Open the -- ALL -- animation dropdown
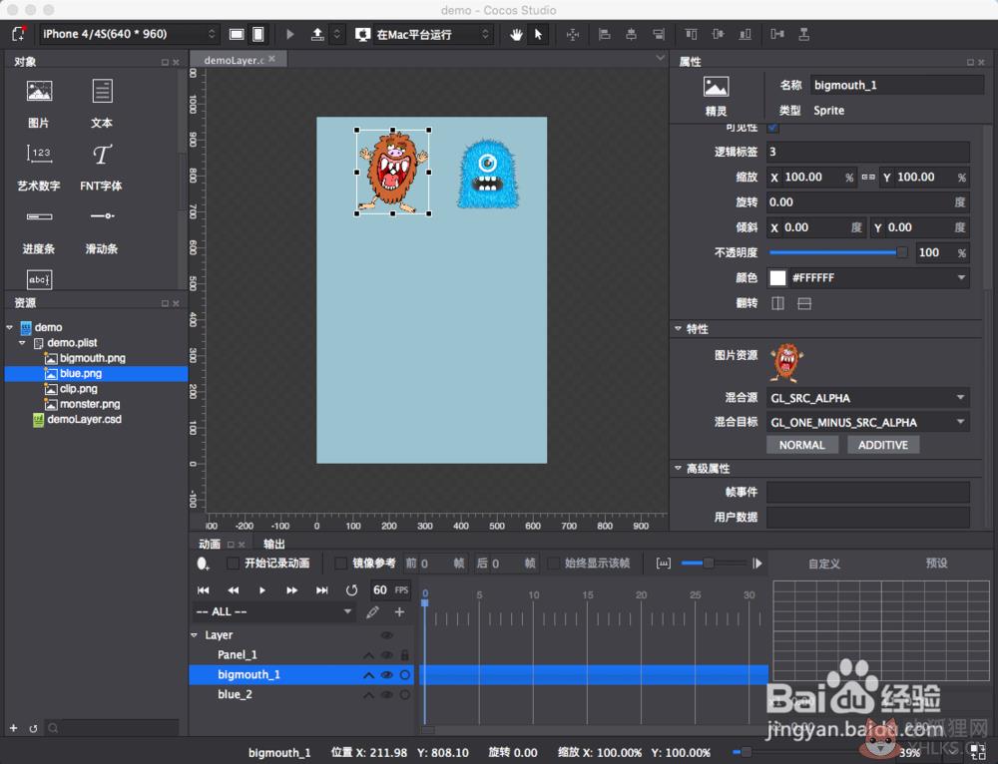Image resolution: width=998 pixels, height=764 pixels. (x=273, y=612)
